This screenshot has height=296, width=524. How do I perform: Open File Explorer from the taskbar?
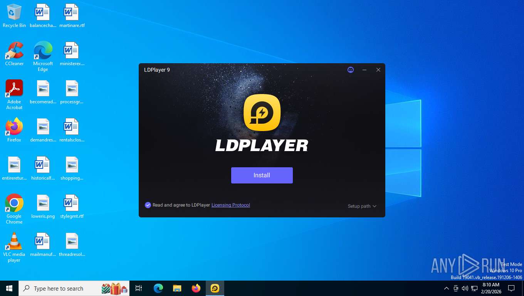click(177, 288)
